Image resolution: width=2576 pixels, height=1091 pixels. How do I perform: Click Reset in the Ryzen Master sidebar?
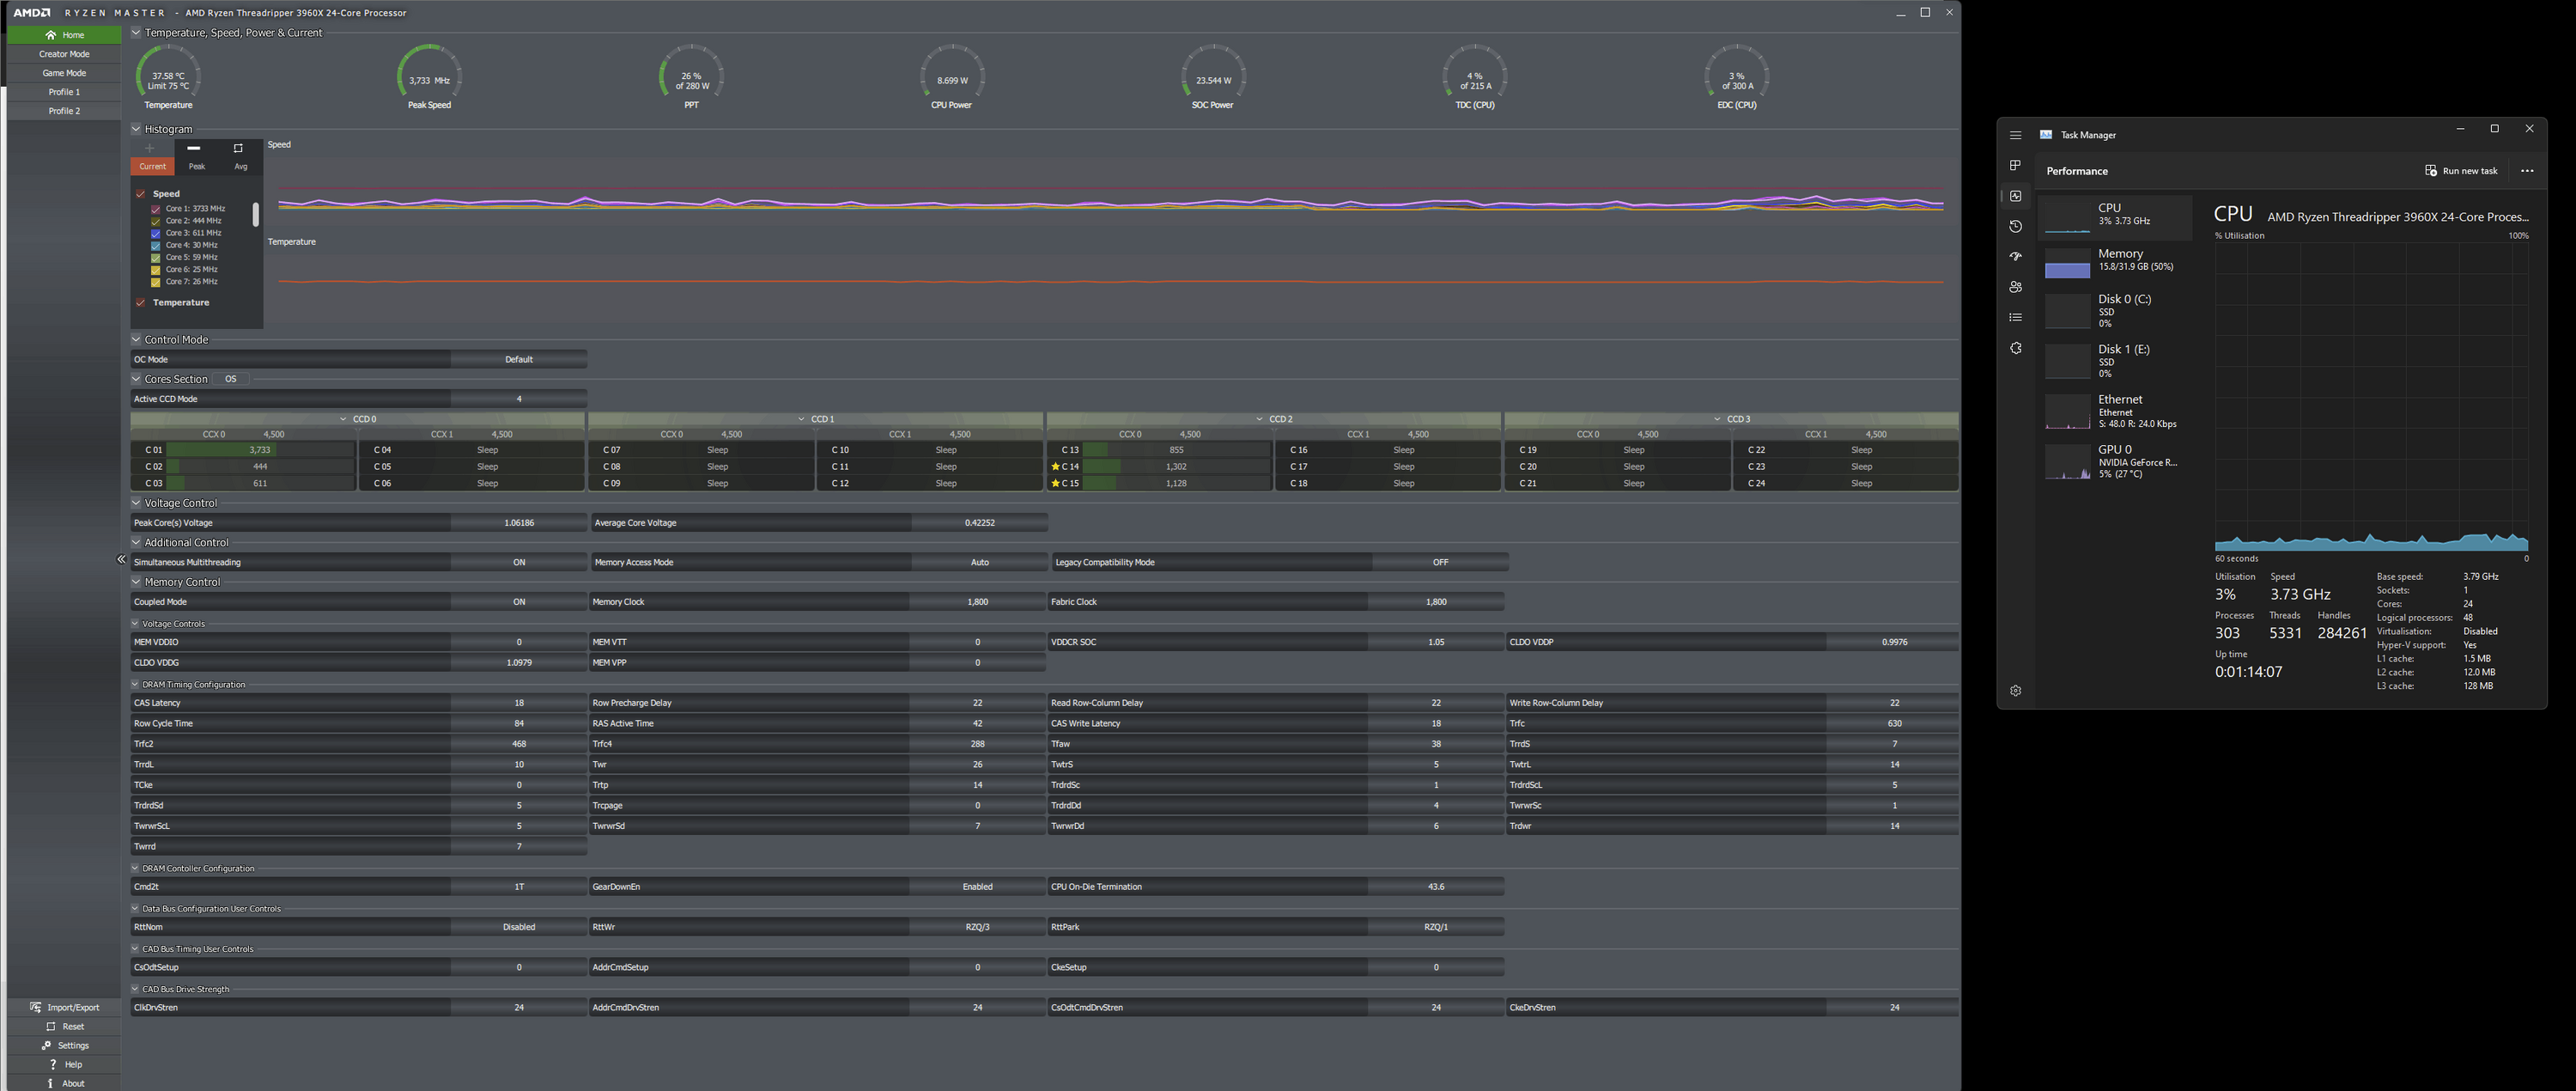pyautogui.click(x=64, y=1026)
